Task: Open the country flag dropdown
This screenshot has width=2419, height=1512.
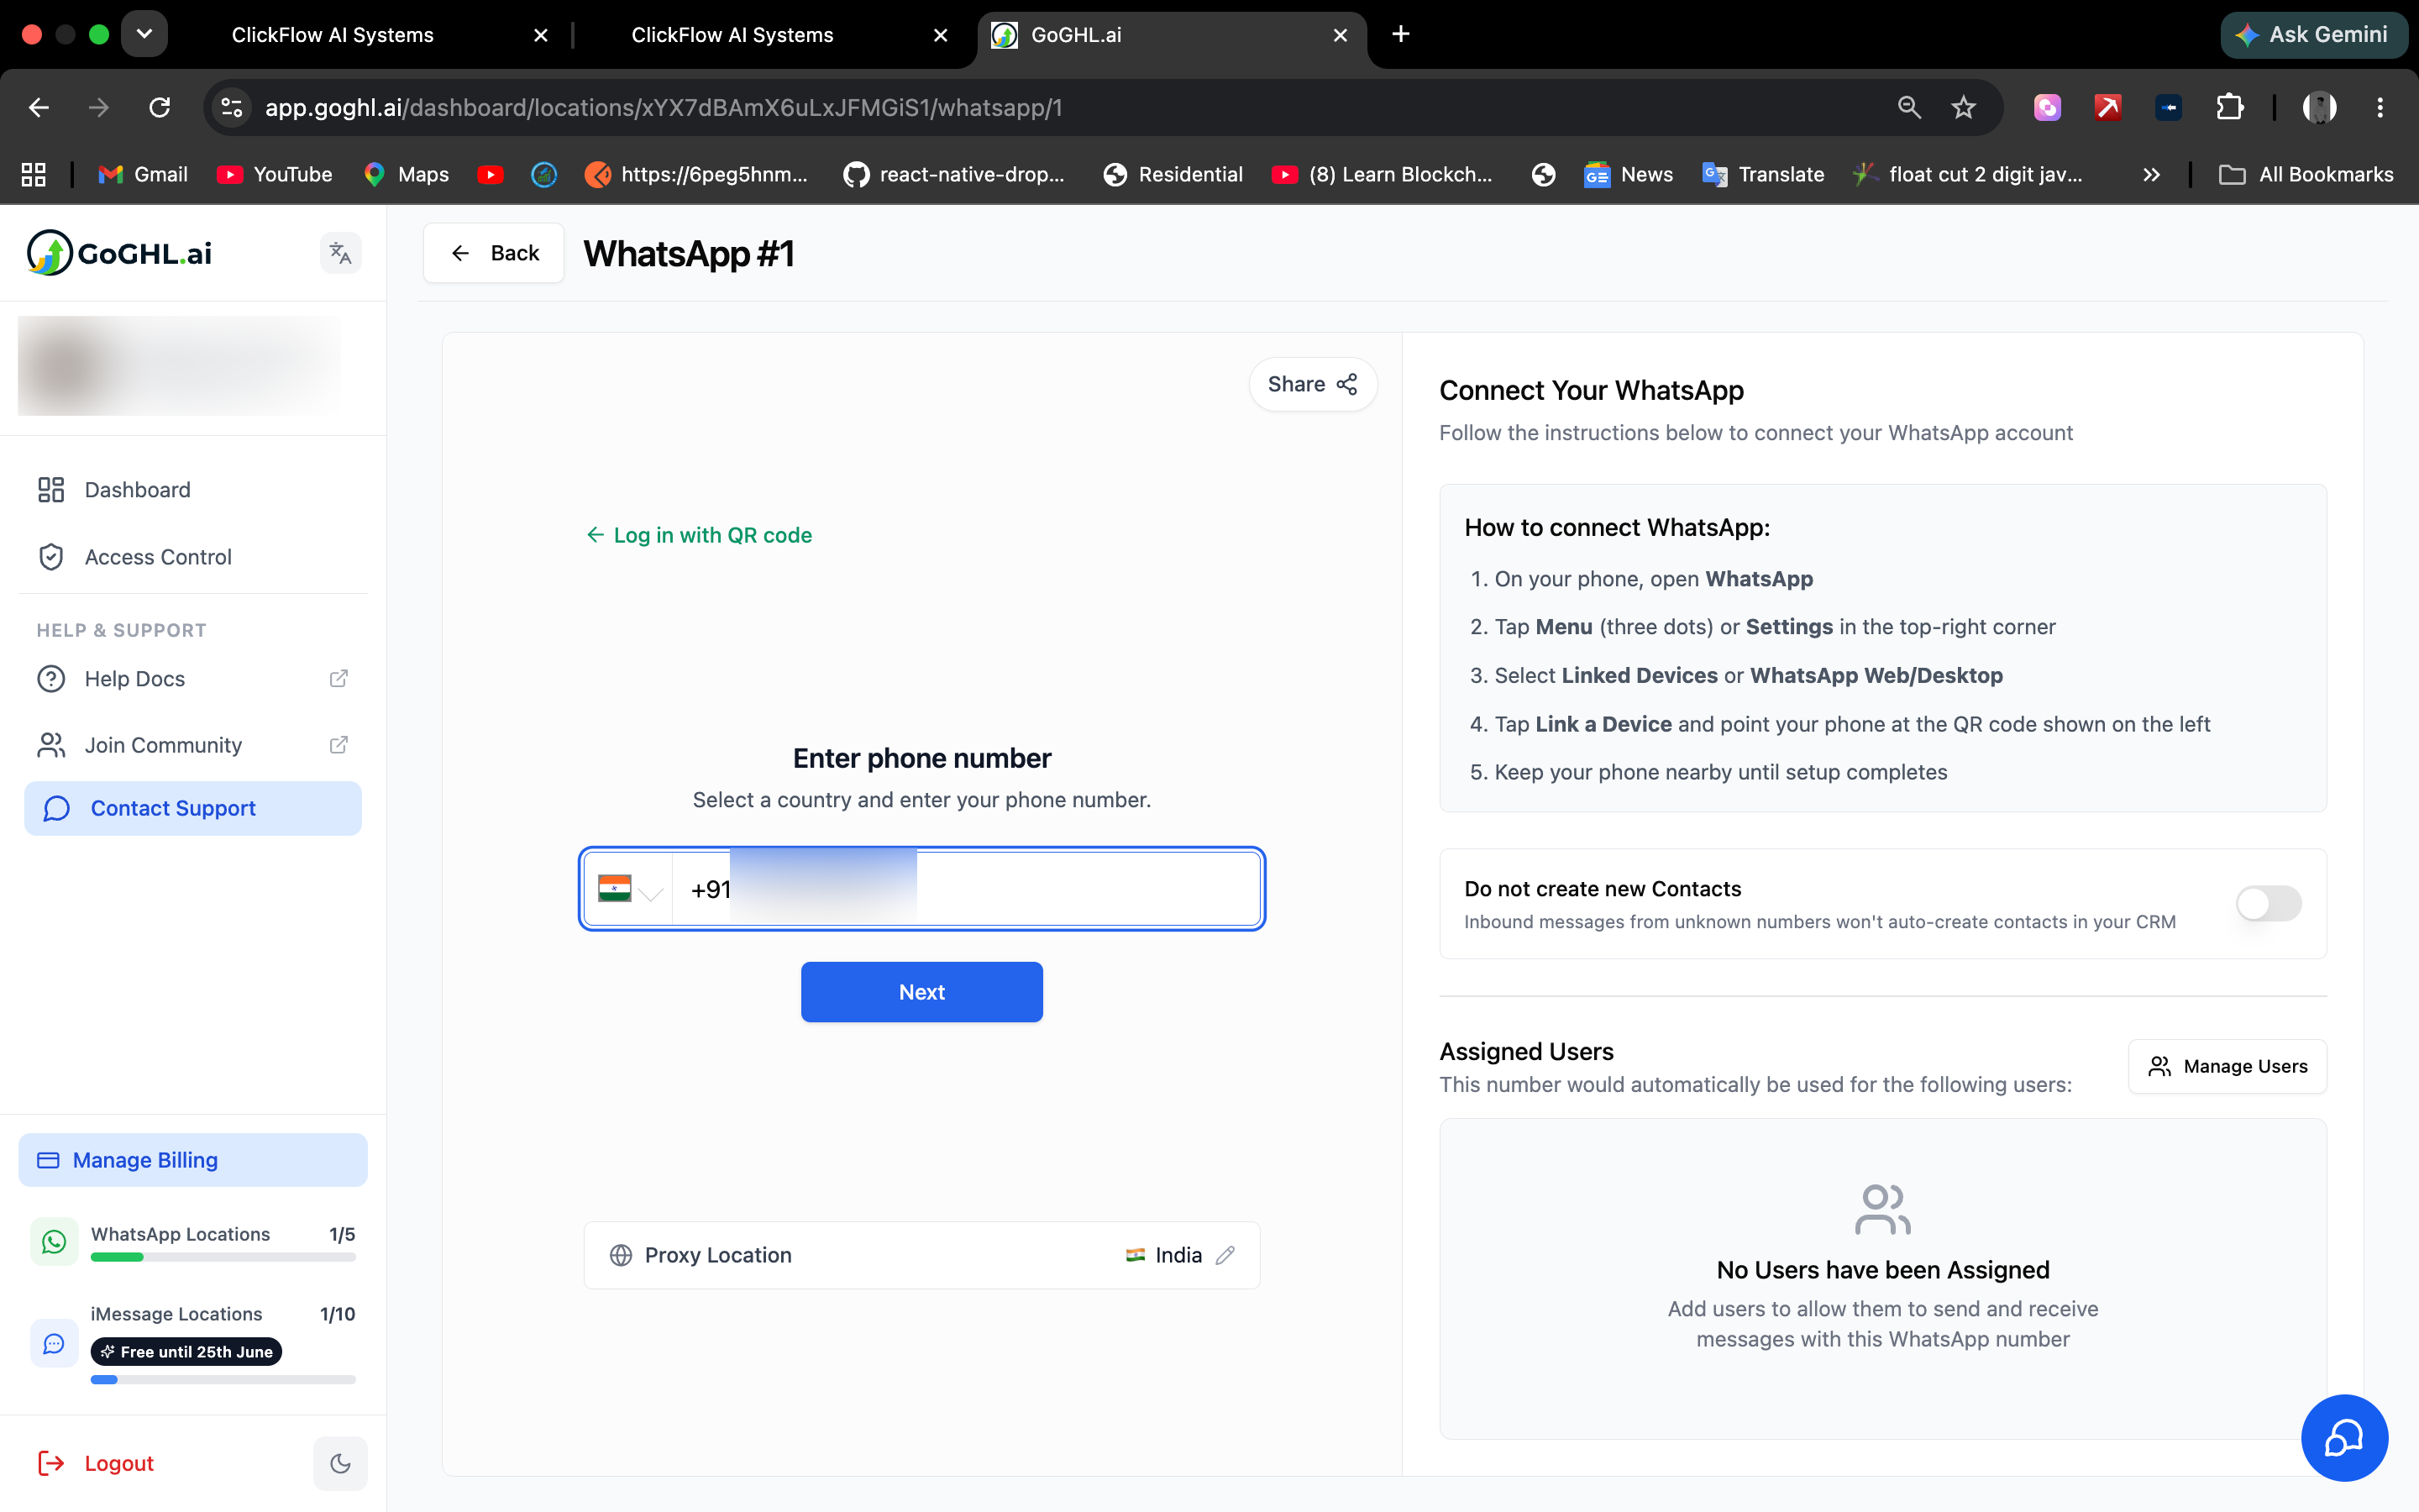Action: coord(629,889)
